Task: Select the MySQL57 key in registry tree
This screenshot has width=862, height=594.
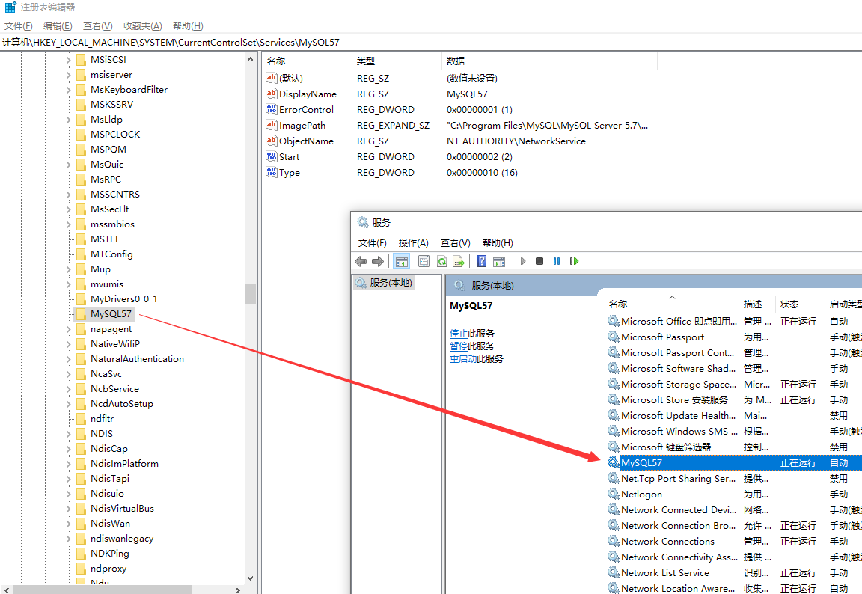Action: click(x=111, y=314)
